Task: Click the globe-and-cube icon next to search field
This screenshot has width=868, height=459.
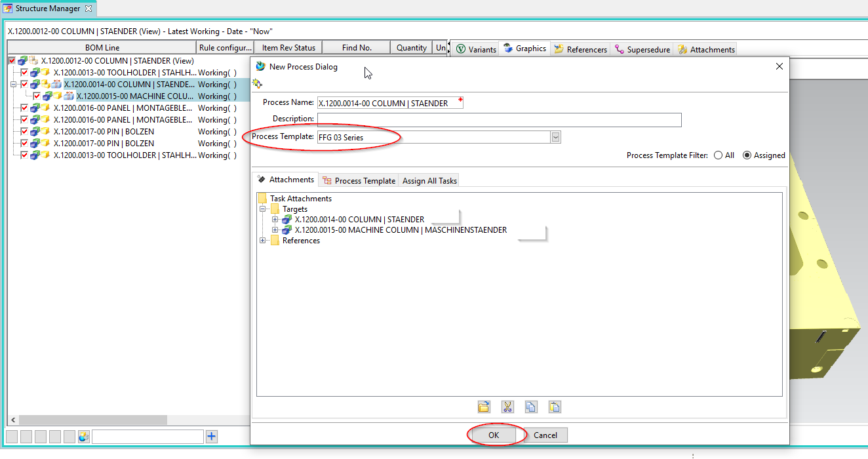Action: tap(83, 437)
